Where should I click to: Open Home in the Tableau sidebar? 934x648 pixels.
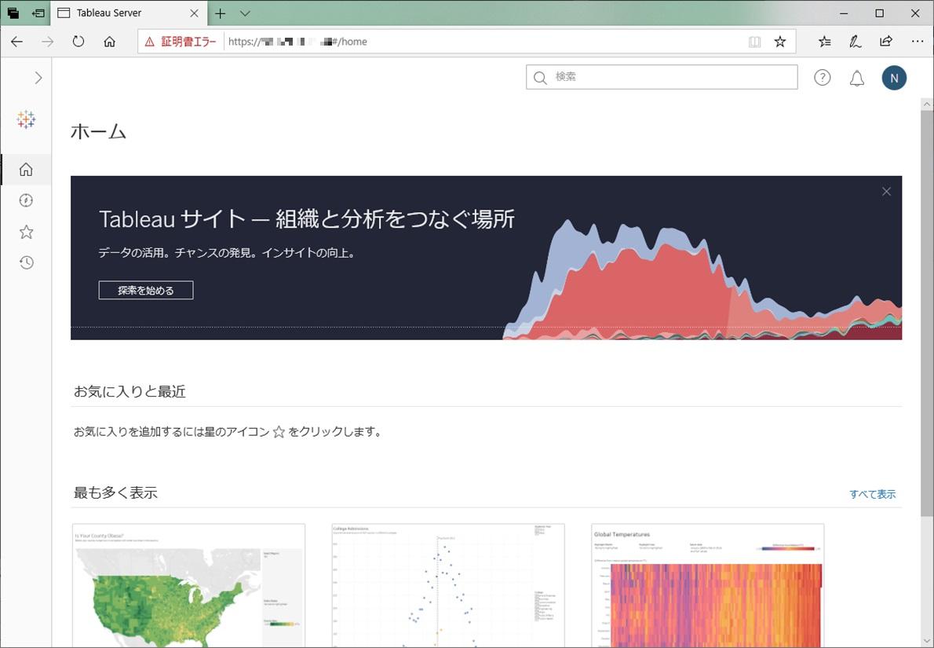(x=26, y=170)
